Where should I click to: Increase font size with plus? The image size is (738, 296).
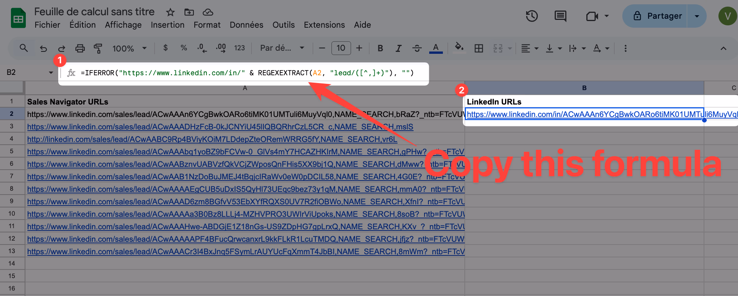359,48
